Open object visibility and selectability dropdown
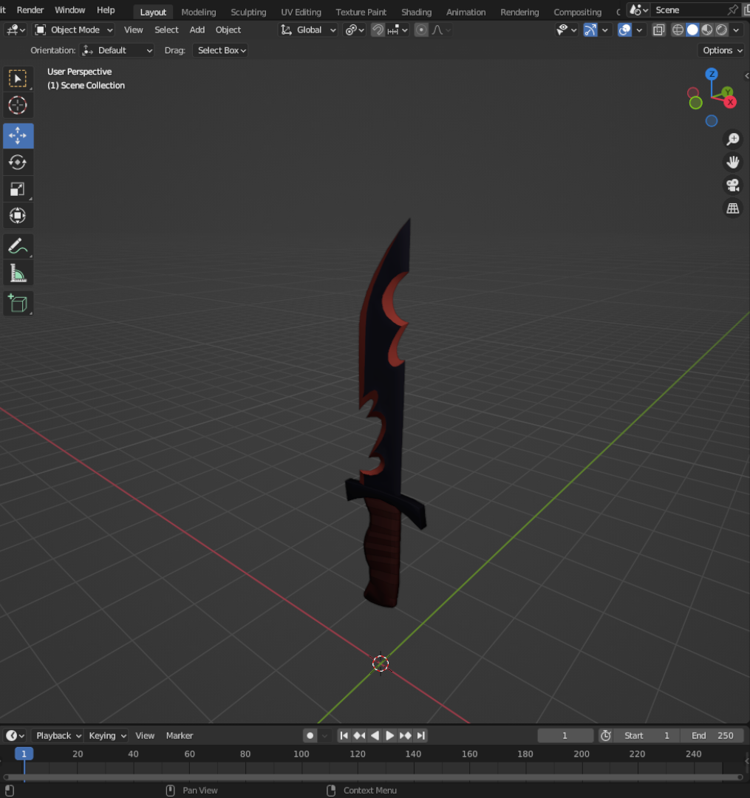 566,30
